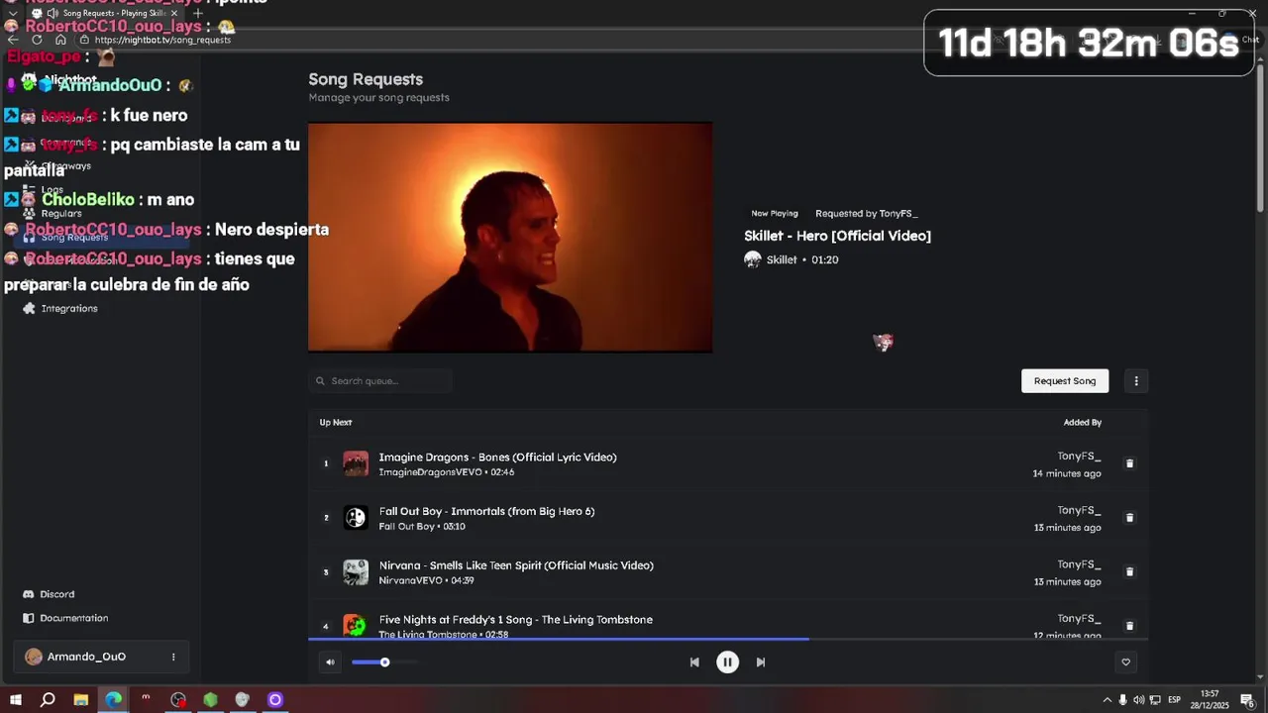Click Imagine Dragons - Bones song title
1268x713 pixels.
497,458
